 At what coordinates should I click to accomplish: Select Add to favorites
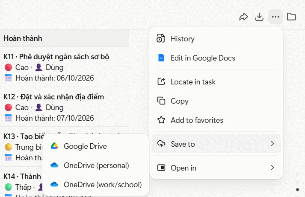216,120
